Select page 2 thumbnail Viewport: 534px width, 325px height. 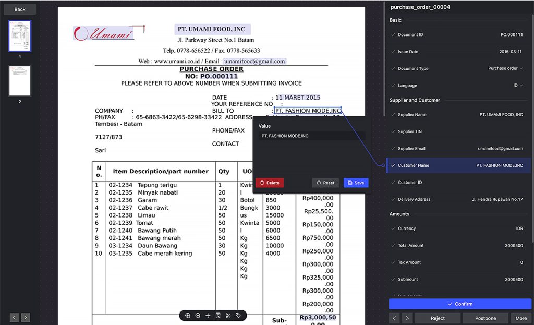(20, 81)
